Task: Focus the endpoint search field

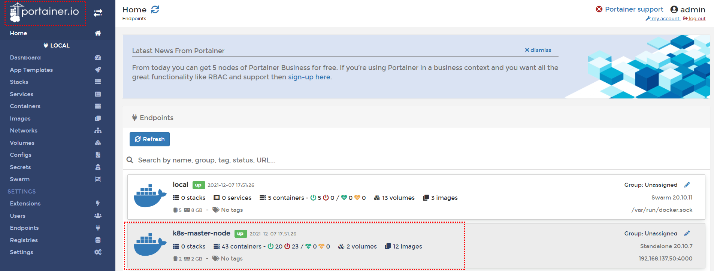Action: (x=416, y=160)
